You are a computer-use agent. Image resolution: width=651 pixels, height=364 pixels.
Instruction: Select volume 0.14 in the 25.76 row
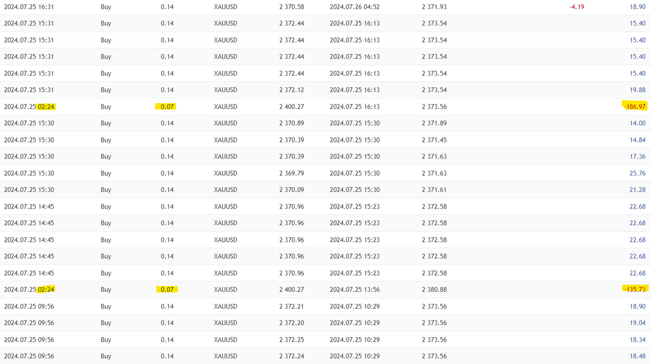pyautogui.click(x=167, y=173)
